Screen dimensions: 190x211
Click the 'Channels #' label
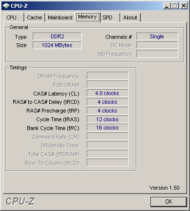point(118,37)
